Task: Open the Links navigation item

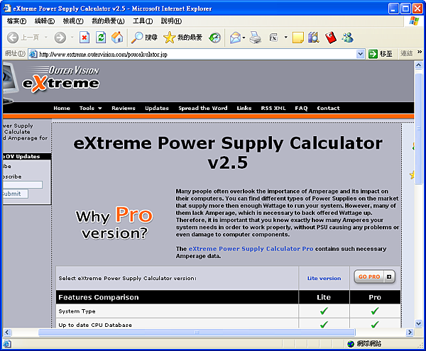Action: 244,108
